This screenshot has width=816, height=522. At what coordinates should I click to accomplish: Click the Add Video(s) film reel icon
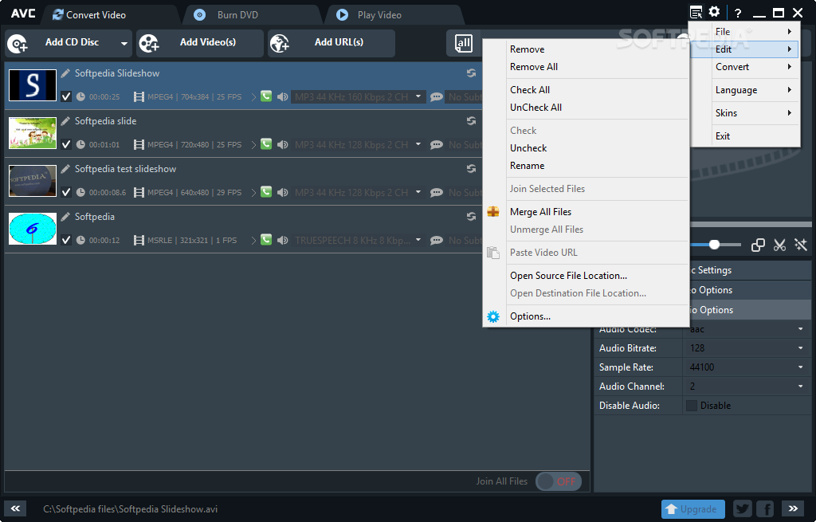tap(149, 44)
